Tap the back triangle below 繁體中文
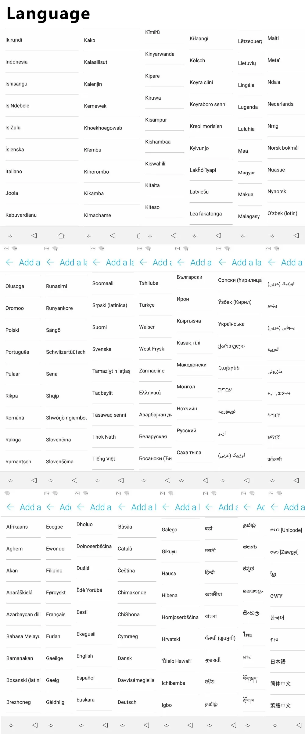Image resolution: width=305 pixels, height=734 pixels. (x=299, y=725)
